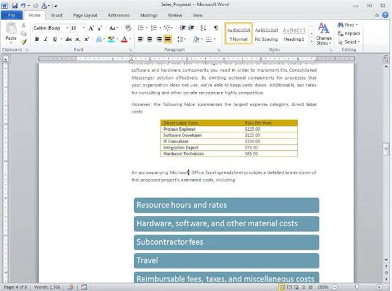
Task: Click Find in Editing group
Action: pos(347,25)
